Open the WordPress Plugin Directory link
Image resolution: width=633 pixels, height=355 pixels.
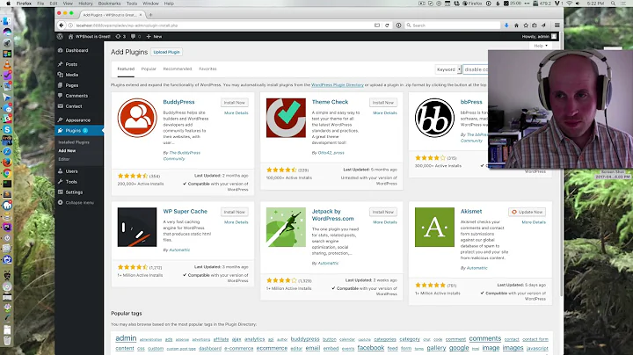pos(338,85)
